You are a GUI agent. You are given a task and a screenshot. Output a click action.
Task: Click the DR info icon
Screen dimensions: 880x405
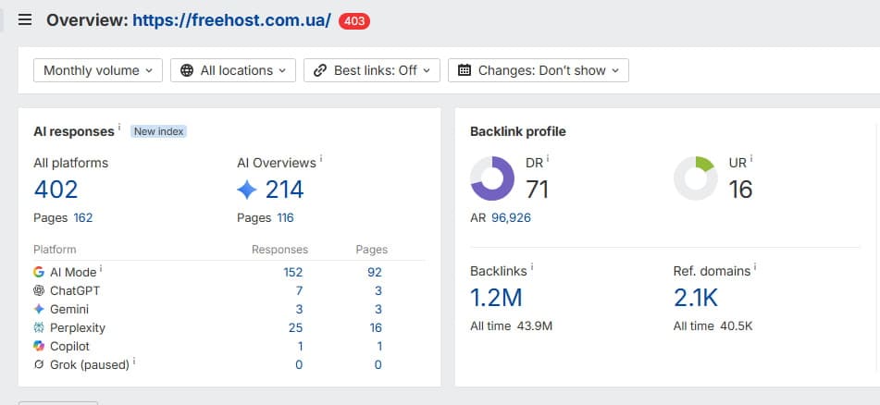pyautogui.click(x=548, y=159)
